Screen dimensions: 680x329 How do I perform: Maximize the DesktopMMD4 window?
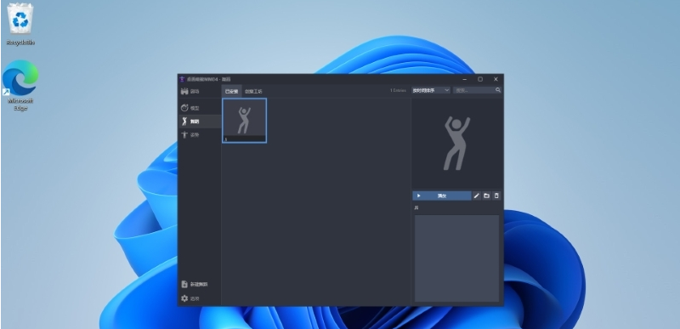(480, 79)
